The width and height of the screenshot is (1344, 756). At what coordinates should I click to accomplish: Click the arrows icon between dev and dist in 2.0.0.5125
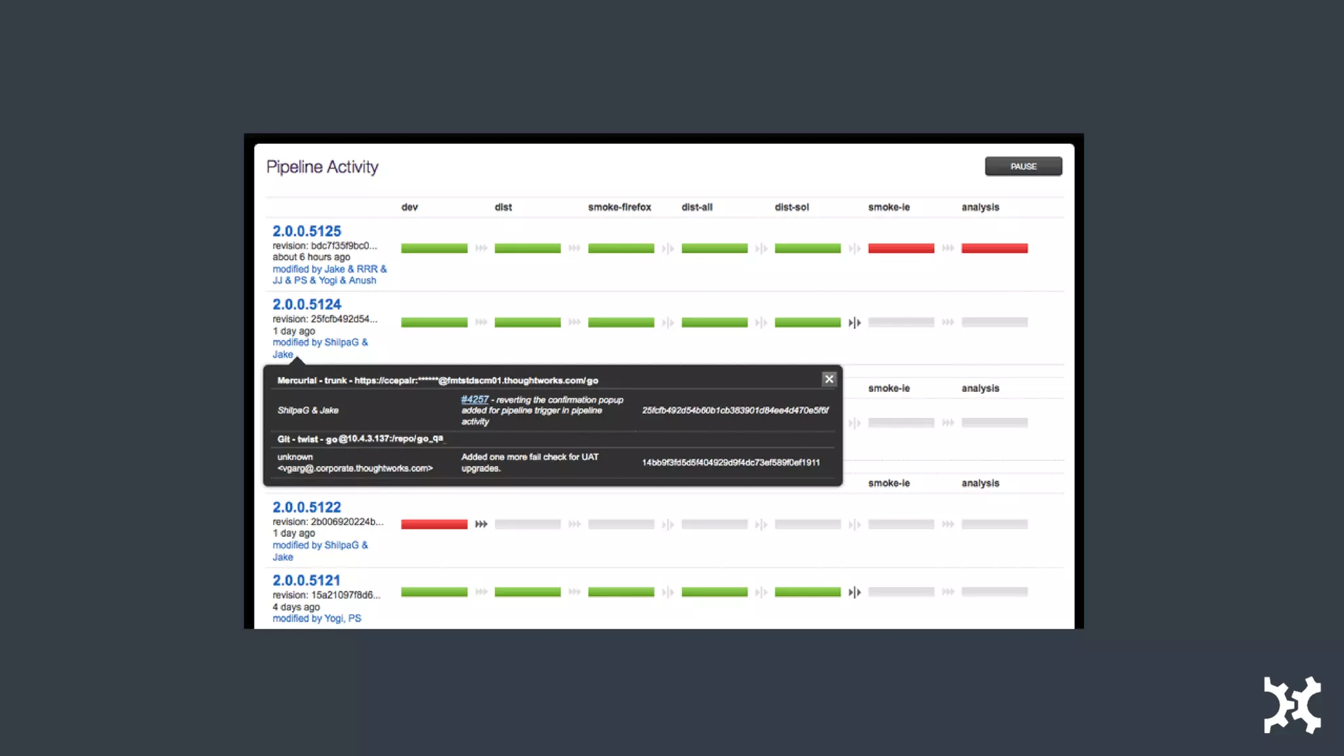tap(481, 248)
